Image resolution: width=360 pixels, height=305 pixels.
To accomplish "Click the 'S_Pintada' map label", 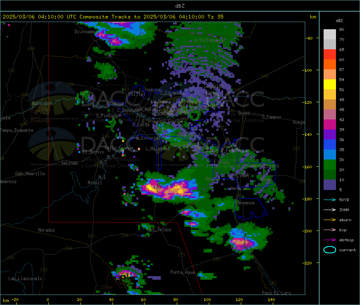I will click(x=107, y=116).
